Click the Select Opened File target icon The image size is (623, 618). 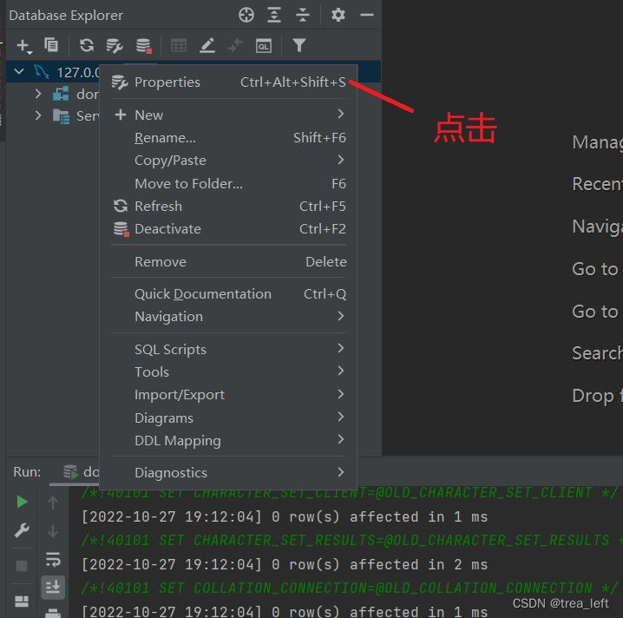pyautogui.click(x=246, y=15)
